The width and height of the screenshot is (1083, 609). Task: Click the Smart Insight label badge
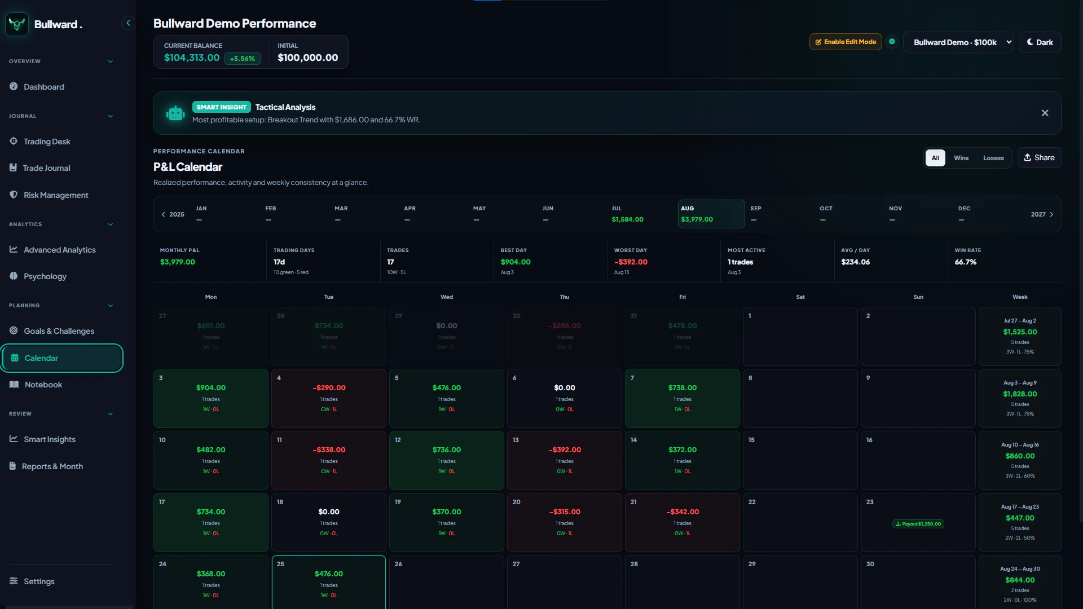222,107
